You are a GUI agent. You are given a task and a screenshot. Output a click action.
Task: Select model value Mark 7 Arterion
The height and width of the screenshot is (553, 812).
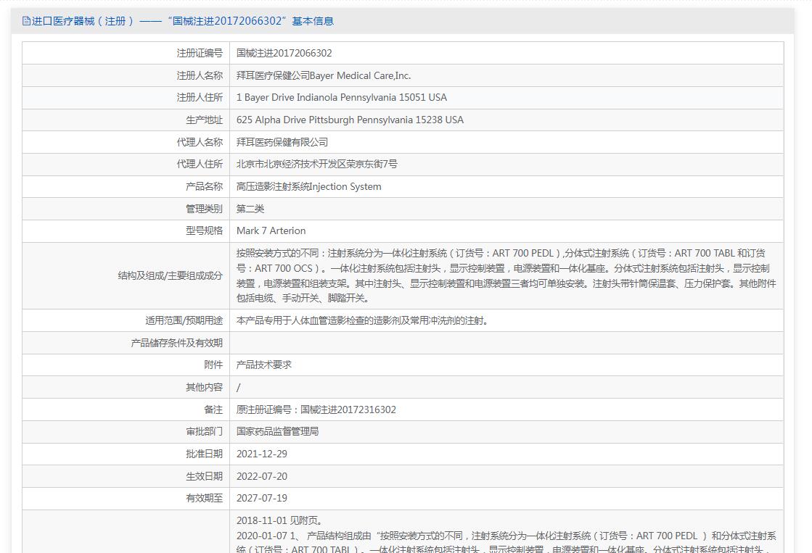[x=271, y=231]
